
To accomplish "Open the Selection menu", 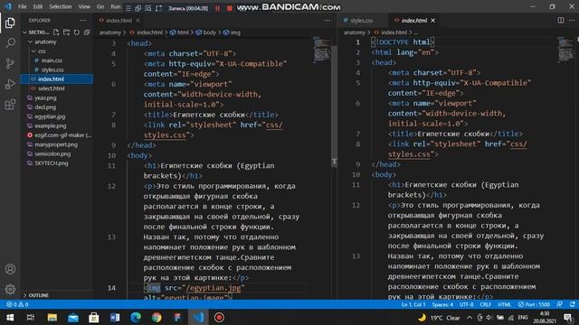I will tap(61, 6).
